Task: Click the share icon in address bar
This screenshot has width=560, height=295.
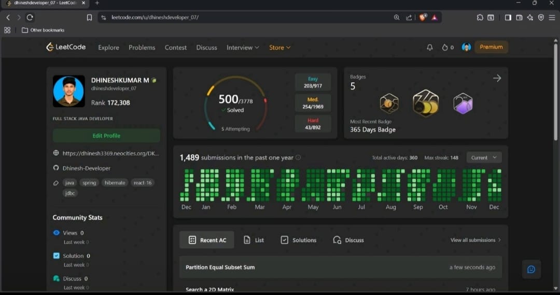Action: pyautogui.click(x=409, y=18)
